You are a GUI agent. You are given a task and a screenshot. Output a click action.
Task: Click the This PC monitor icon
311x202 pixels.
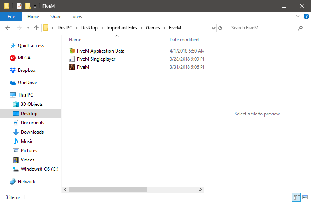(x=13, y=95)
